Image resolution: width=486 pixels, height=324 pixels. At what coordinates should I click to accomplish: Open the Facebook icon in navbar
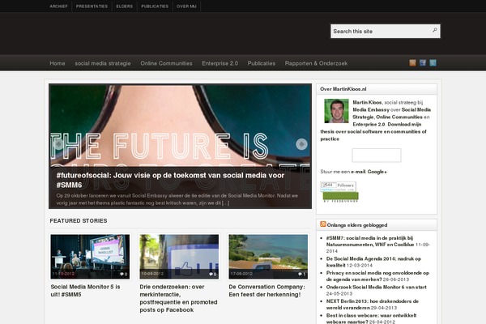pyautogui.click(x=423, y=63)
